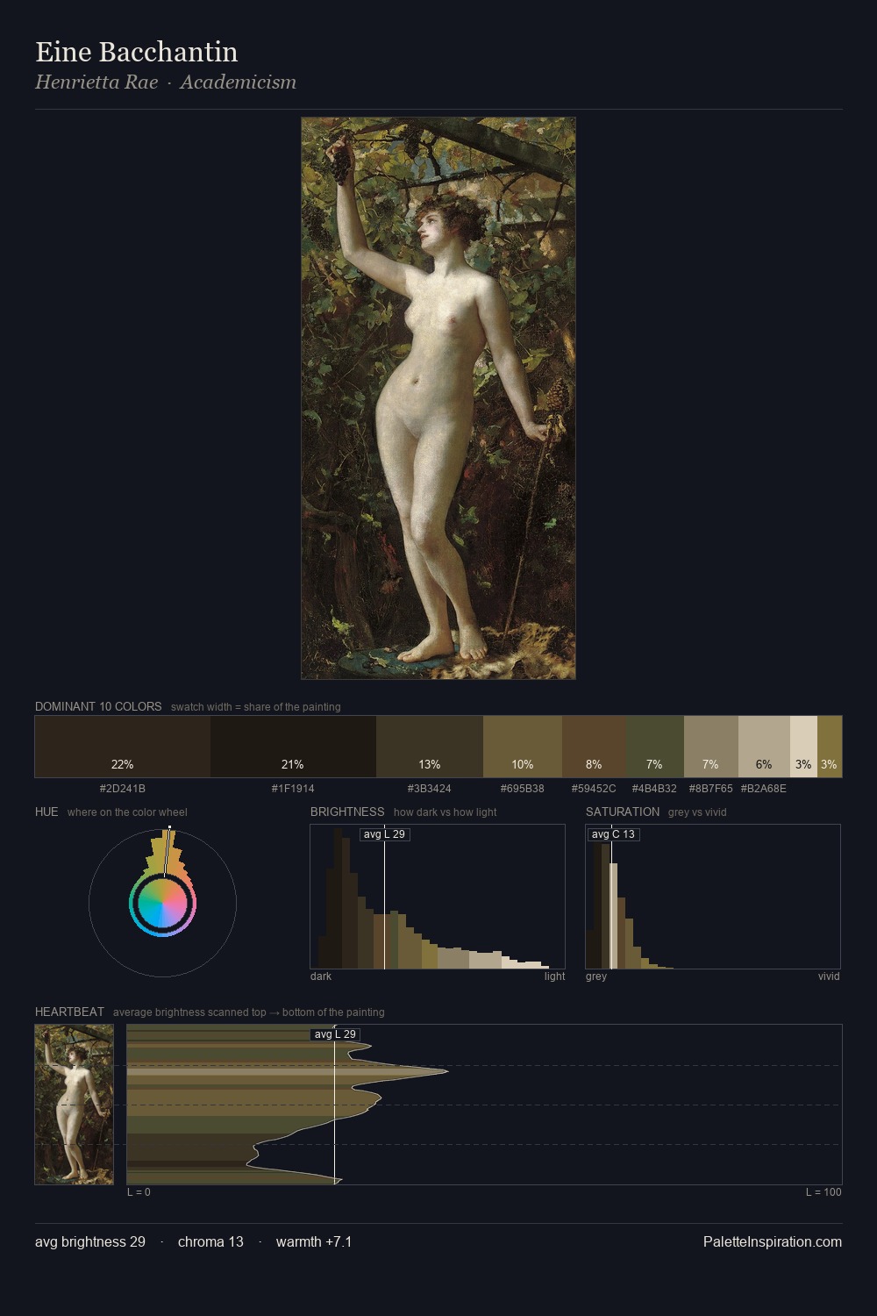
Task: Select the 13% swatch #3B3424
Action: click(430, 747)
